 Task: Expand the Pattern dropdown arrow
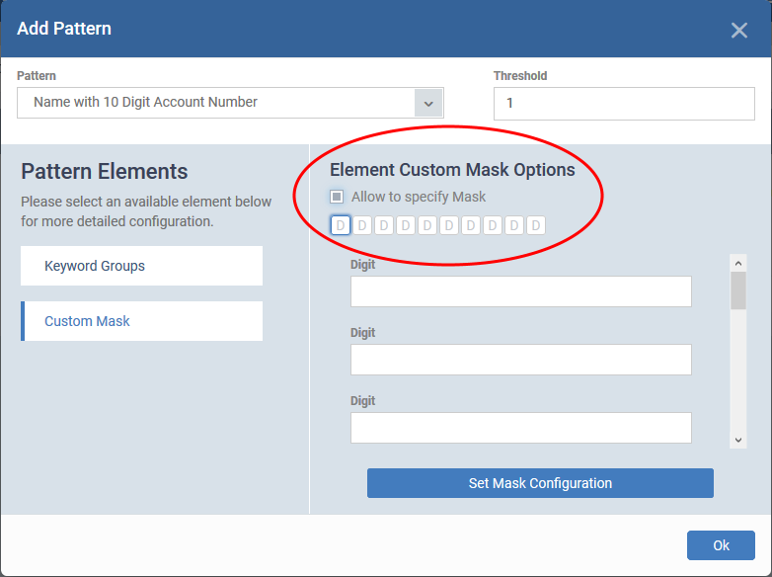pyautogui.click(x=428, y=103)
